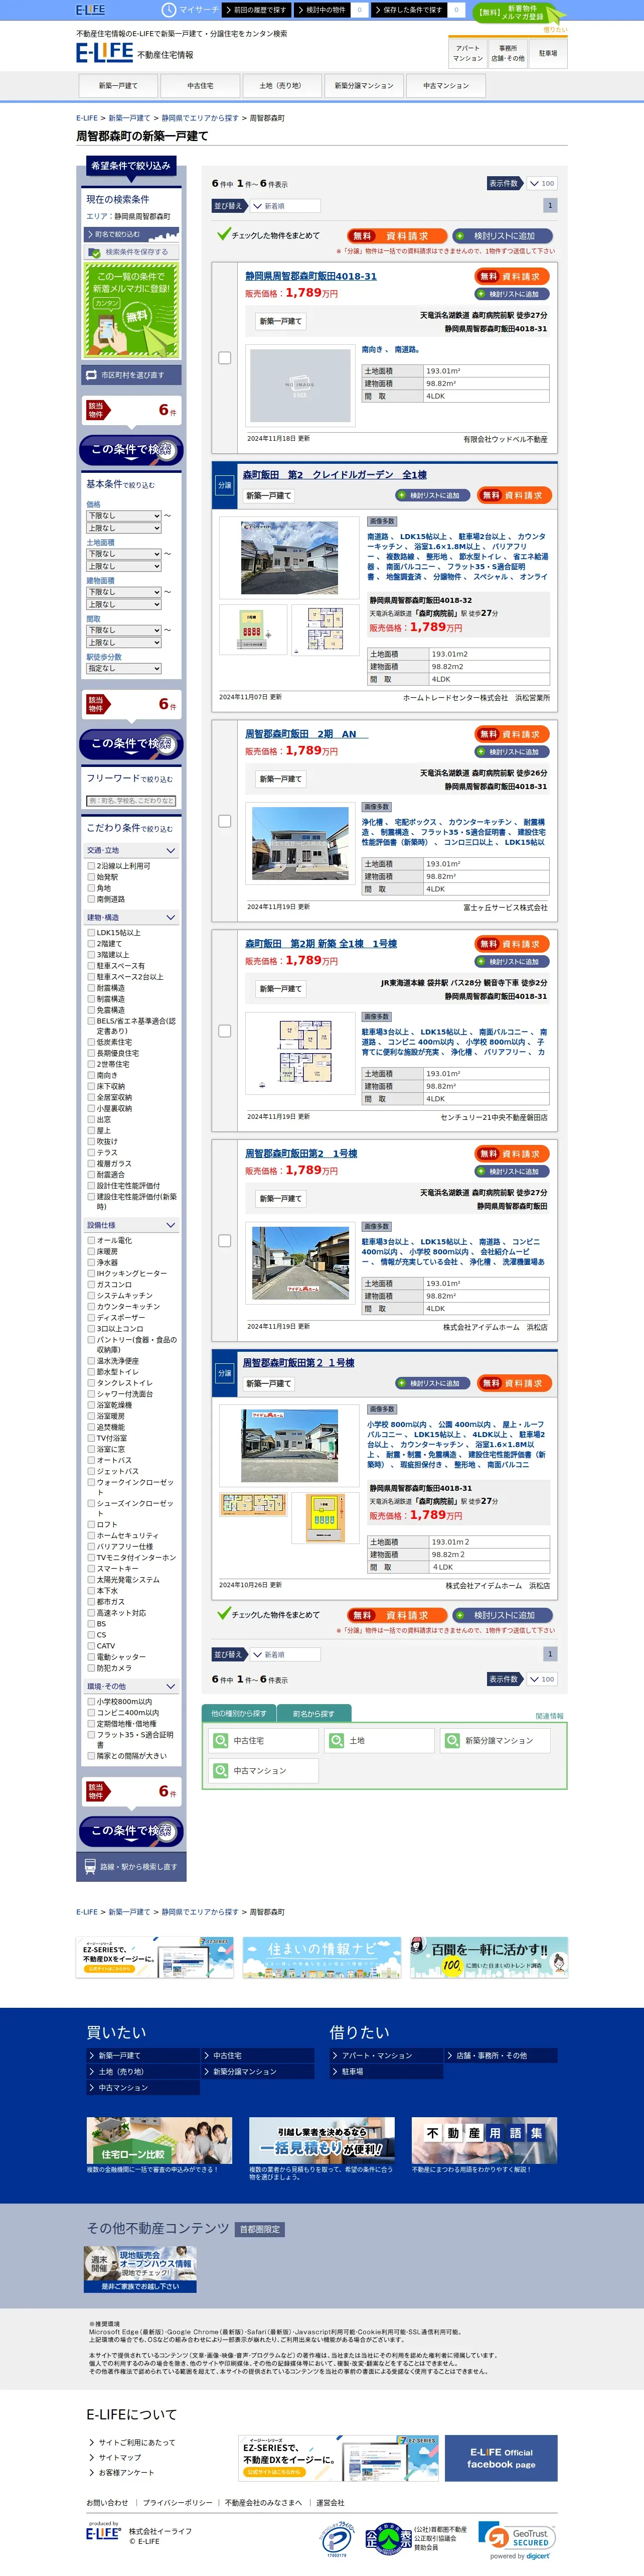The image size is (644, 2576).
Task: Click 土地 search icon in related info box
Action: click(x=338, y=1741)
